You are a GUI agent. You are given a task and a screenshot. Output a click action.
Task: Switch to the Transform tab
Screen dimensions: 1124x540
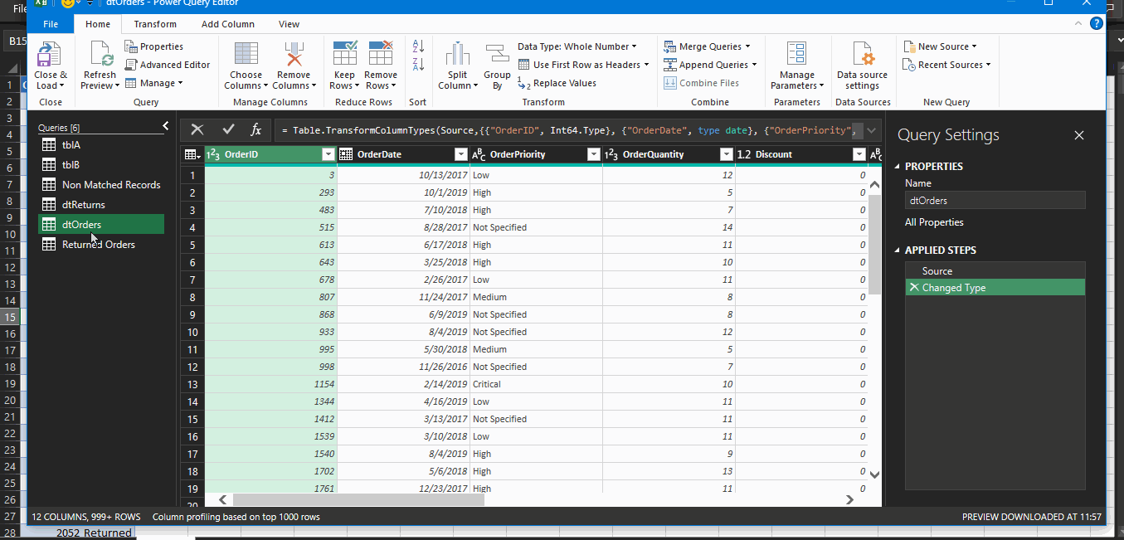pyautogui.click(x=155, y=24)
